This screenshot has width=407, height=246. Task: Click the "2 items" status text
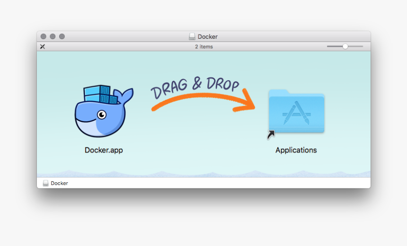[204, 47]
